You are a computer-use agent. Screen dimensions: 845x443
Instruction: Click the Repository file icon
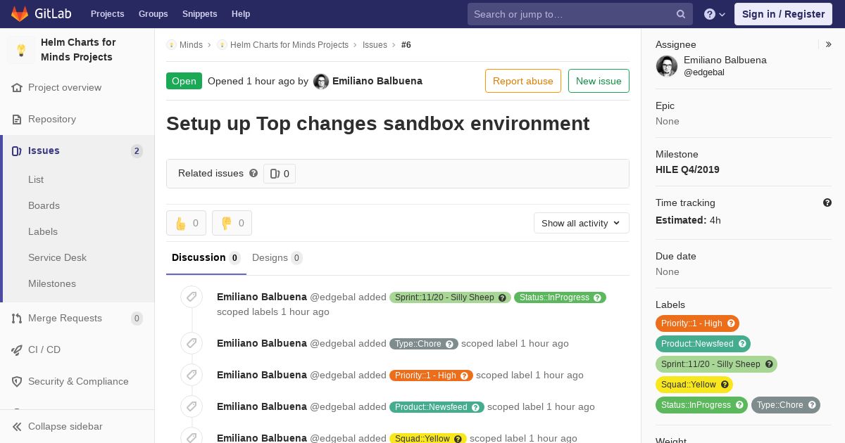click(17, 120)
